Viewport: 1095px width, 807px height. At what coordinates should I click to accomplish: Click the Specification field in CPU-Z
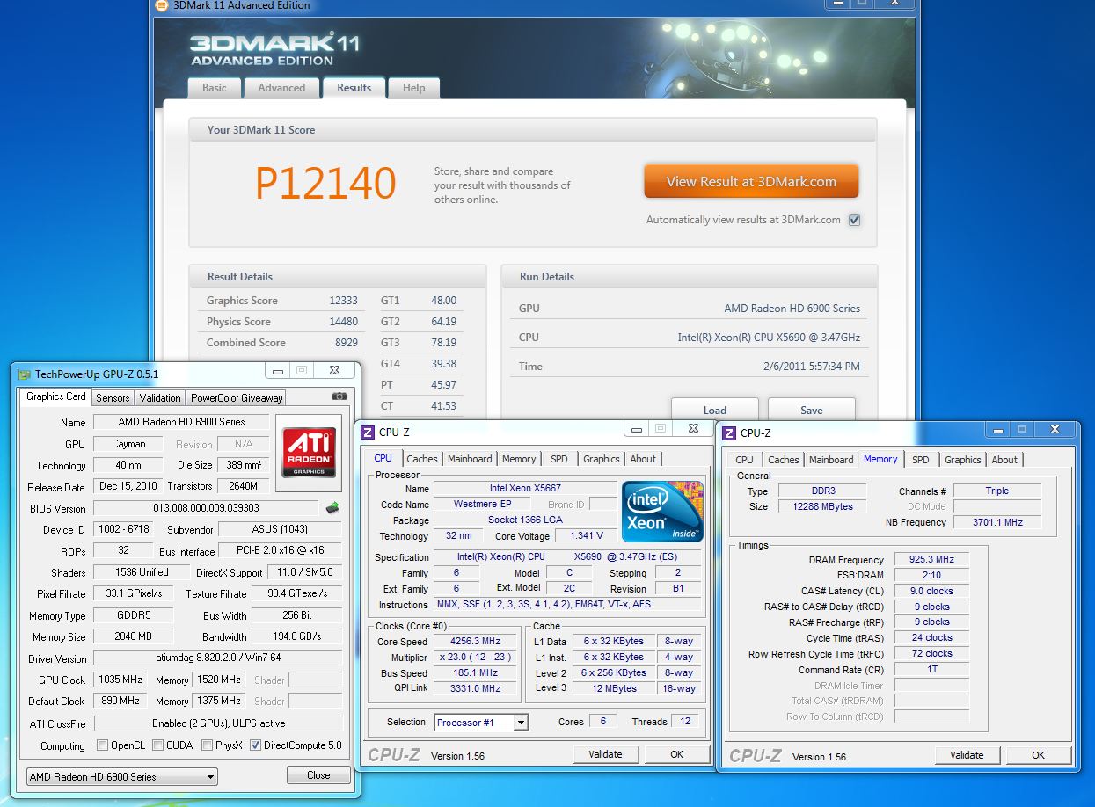567,557
